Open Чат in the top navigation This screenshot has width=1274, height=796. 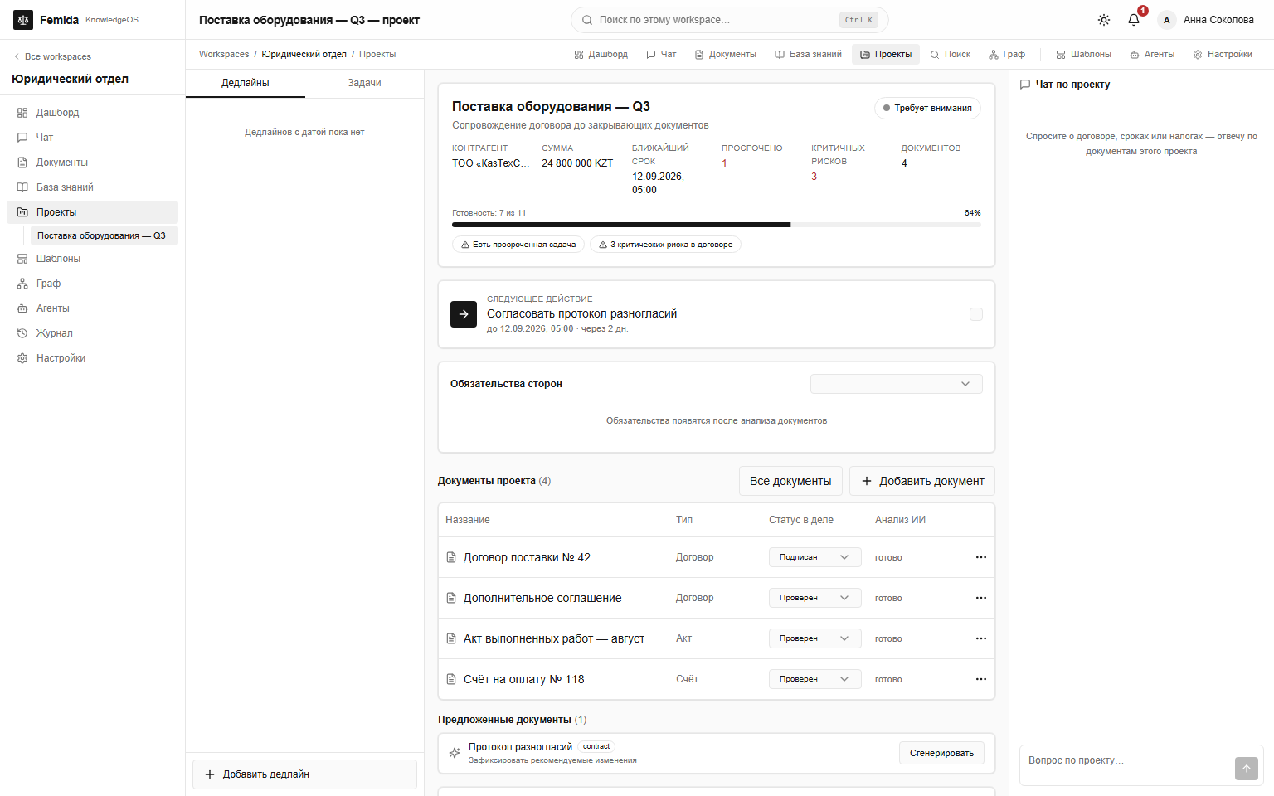pyautogui.click(x=660, y=55)
